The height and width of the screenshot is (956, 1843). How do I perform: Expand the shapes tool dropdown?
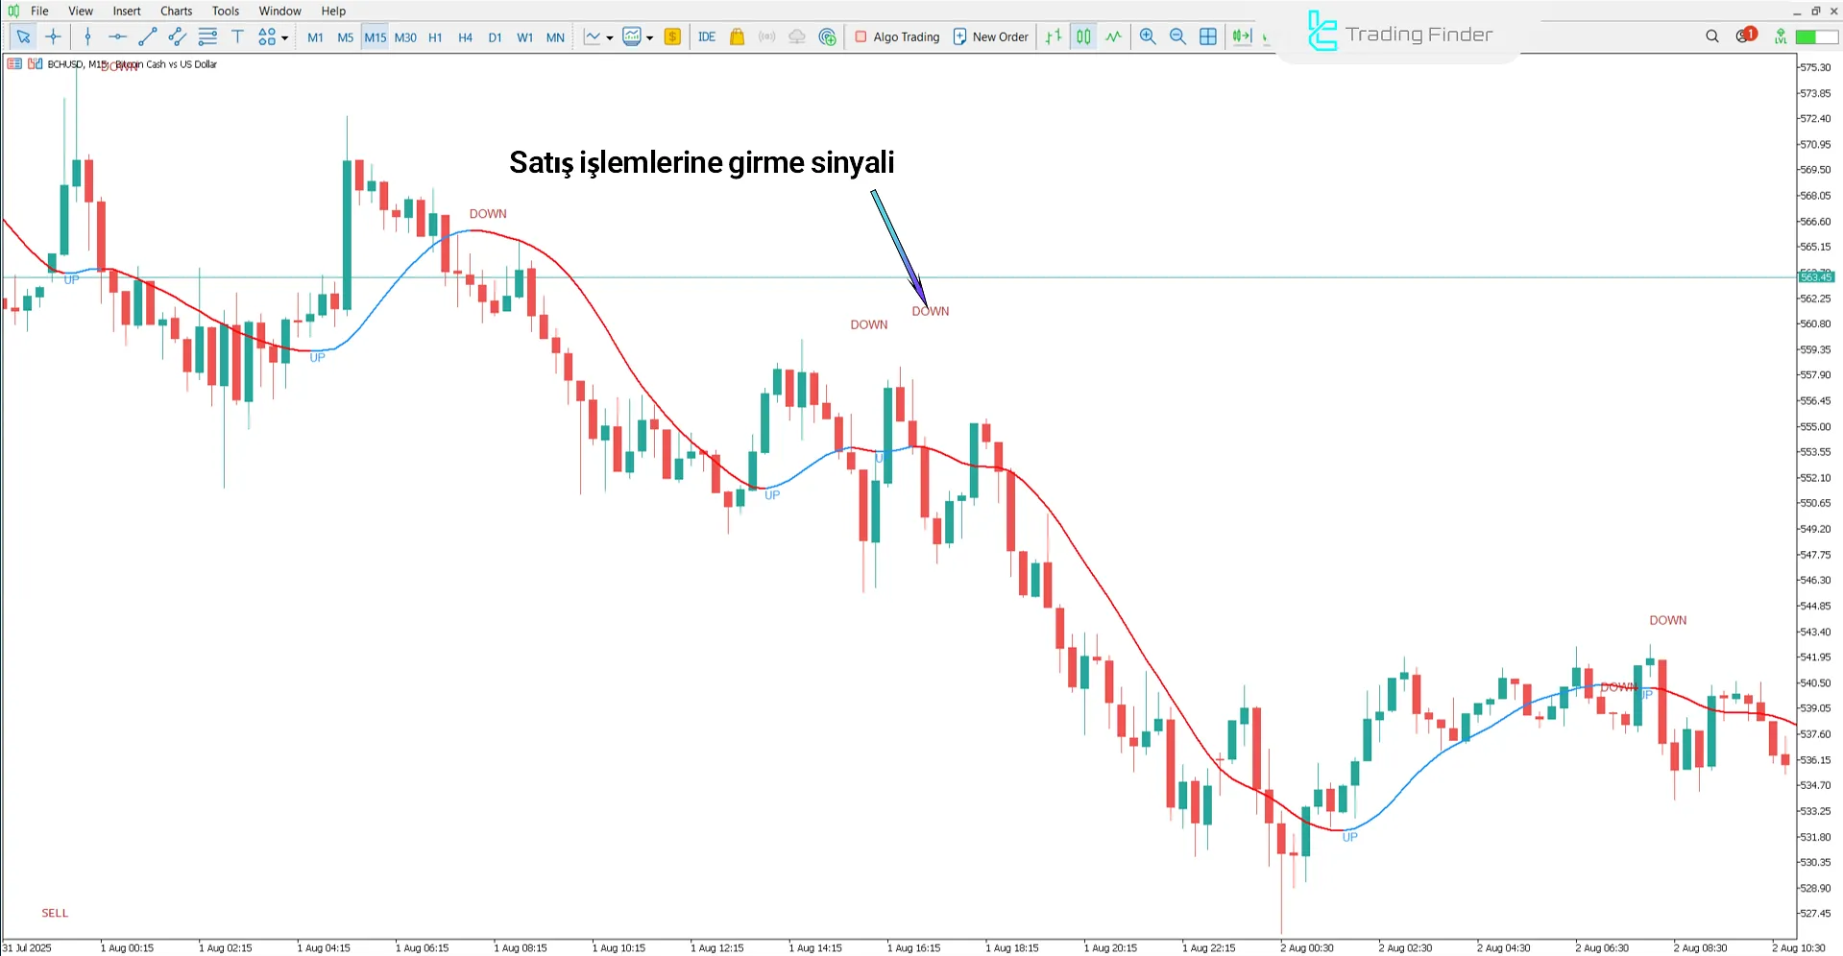[285, 36]
